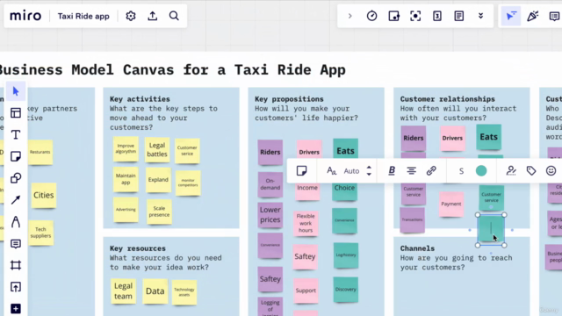Add an emoji reaction to sticky

coord(551,171)
